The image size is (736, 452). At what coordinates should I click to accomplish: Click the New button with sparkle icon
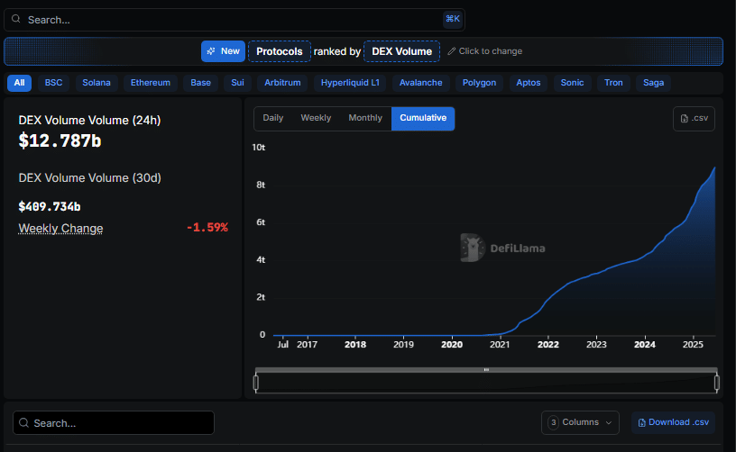click(223, 51)
